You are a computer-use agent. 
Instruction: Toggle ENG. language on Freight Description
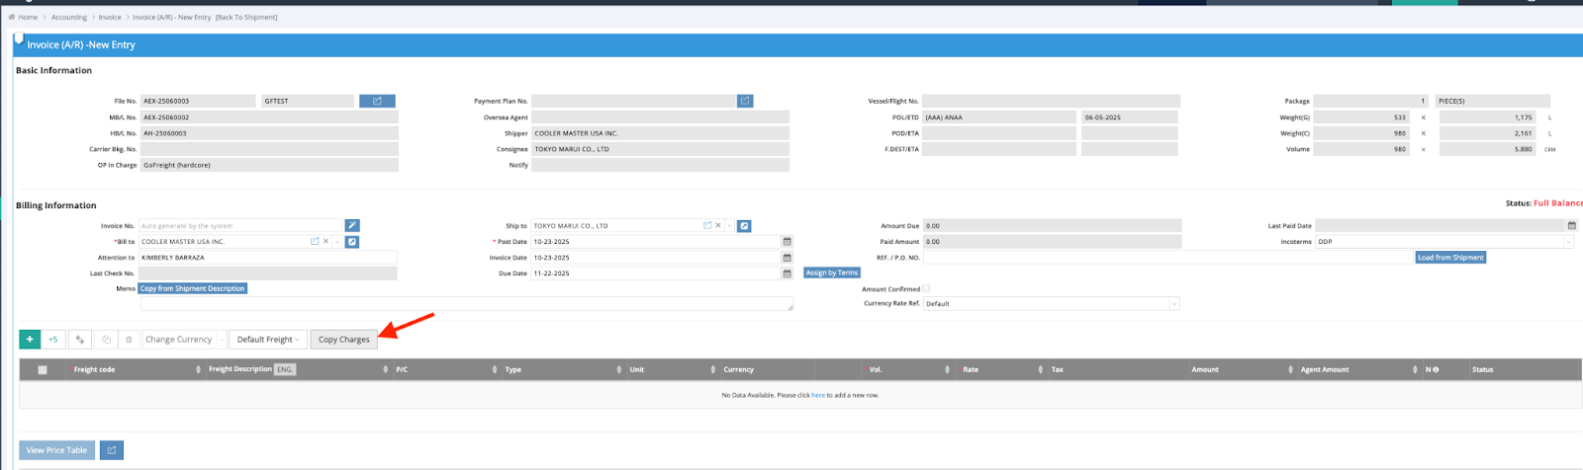[285, 369]
